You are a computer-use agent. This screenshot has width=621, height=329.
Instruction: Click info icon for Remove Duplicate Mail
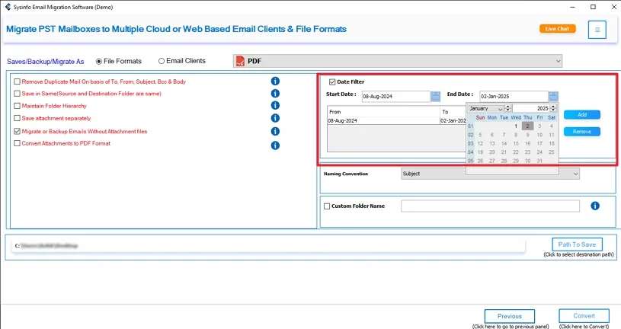275,81
